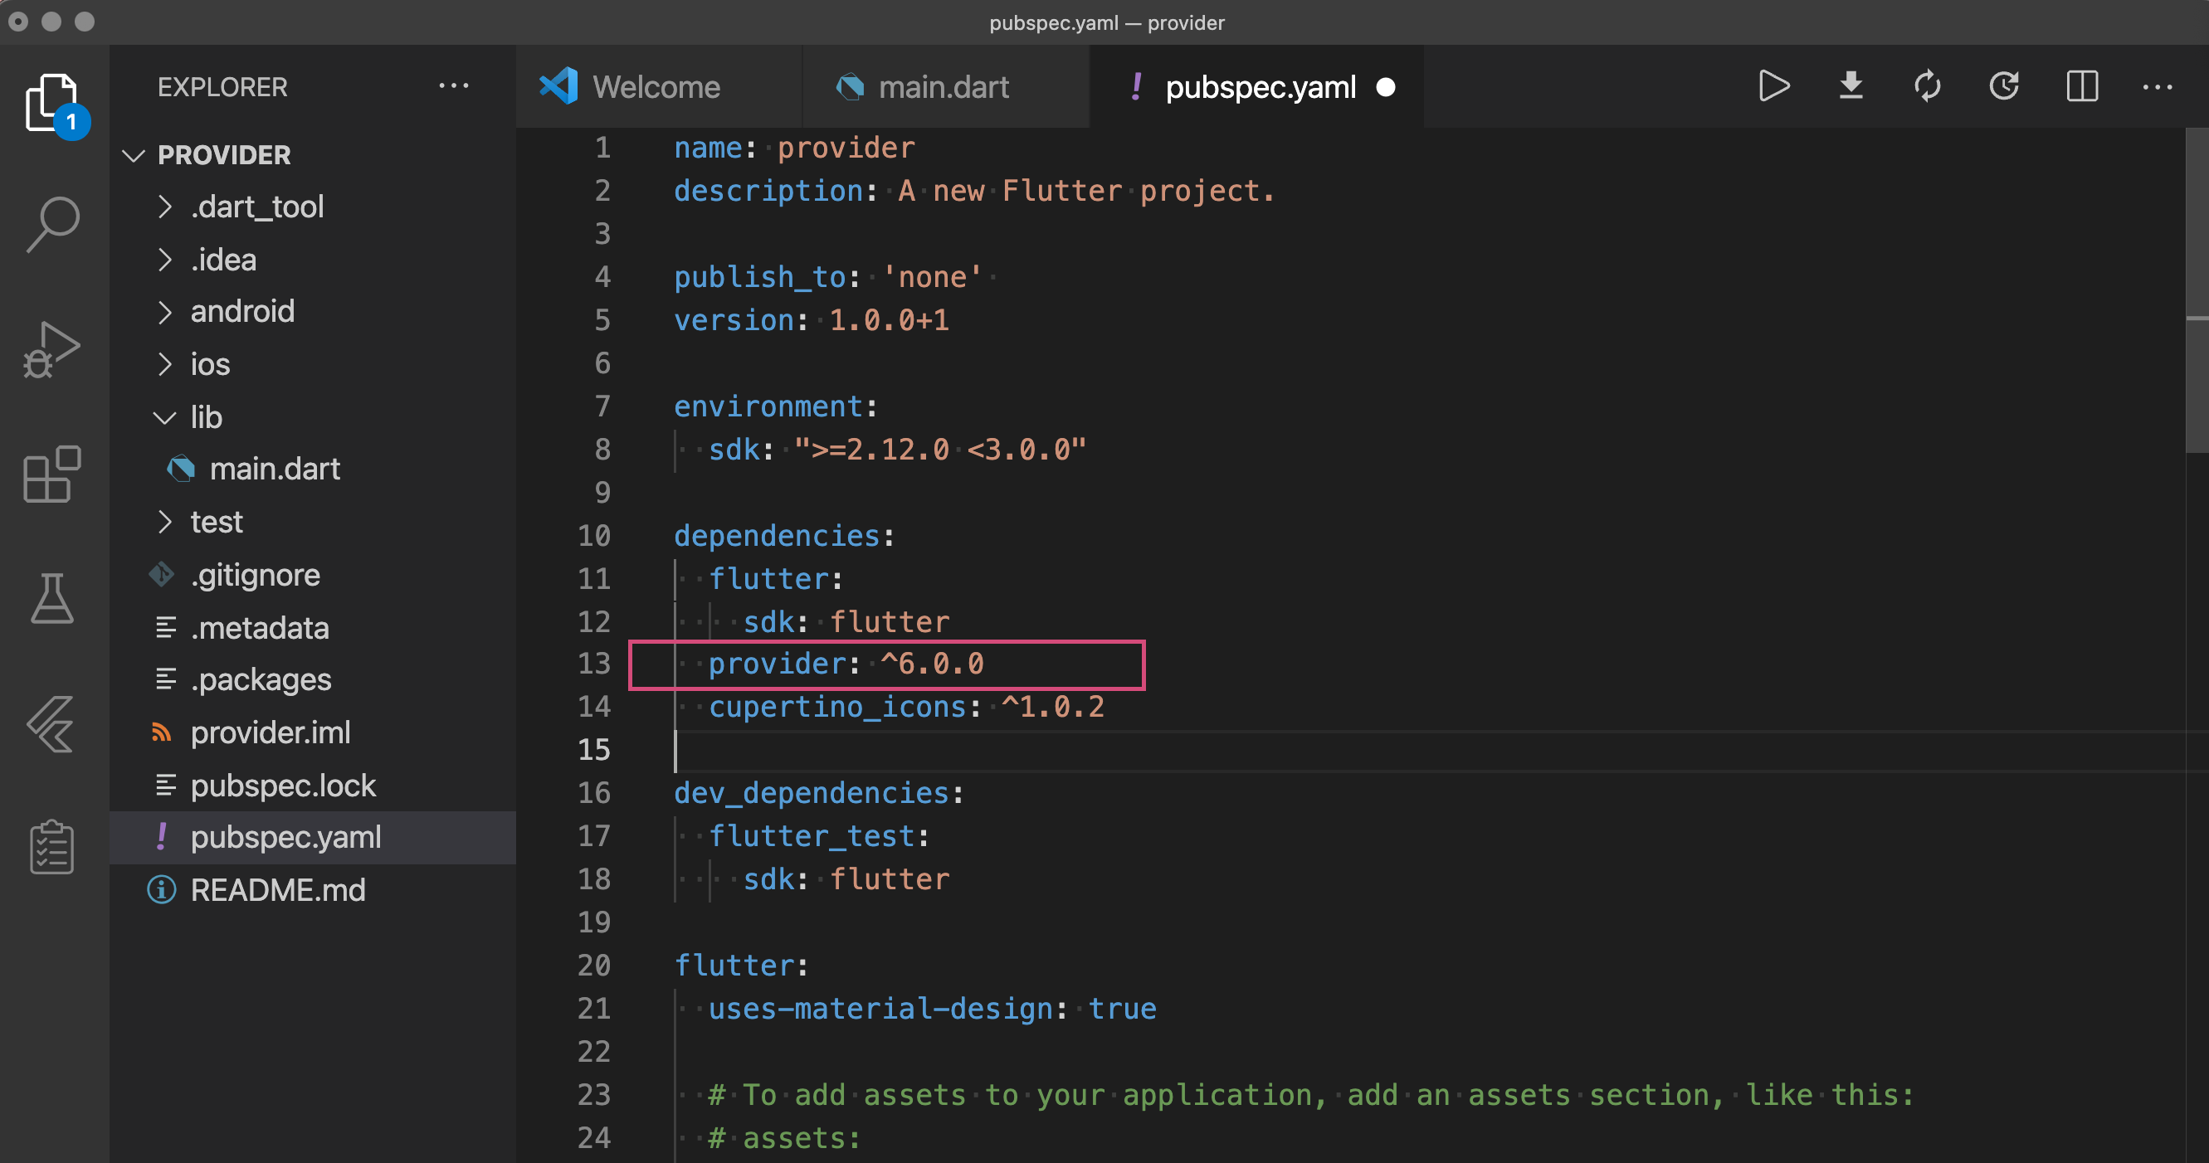This screenshot has height=1163, width=2209.
Task: Open the .metadata file
Action: [313, 628]
